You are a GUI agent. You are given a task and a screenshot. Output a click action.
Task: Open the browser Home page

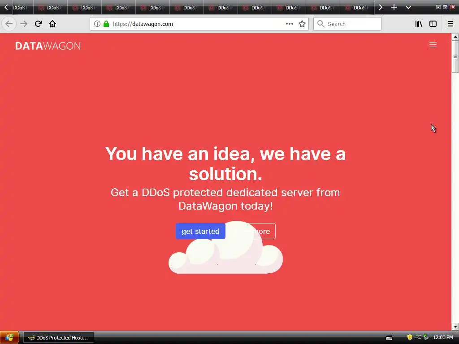(x=52, y=24)
